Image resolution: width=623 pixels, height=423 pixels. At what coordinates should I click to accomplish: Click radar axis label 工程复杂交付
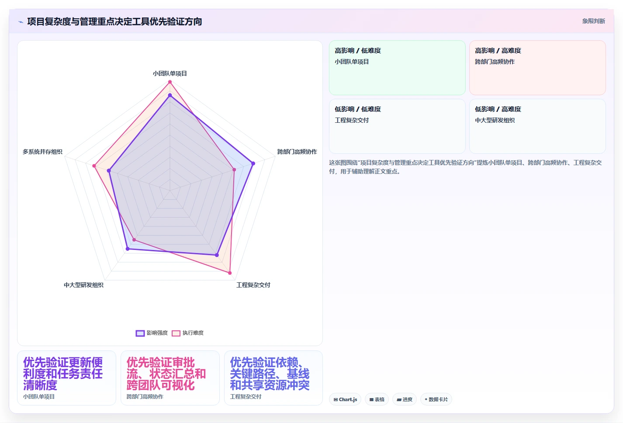[x=253, y=285]
